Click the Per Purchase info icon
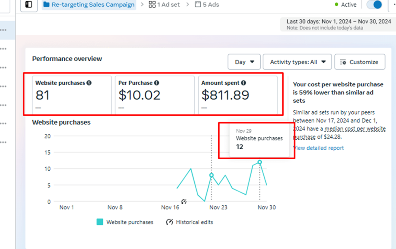Image resolution: width=396 pixels, height=249 pixels. 157,83
